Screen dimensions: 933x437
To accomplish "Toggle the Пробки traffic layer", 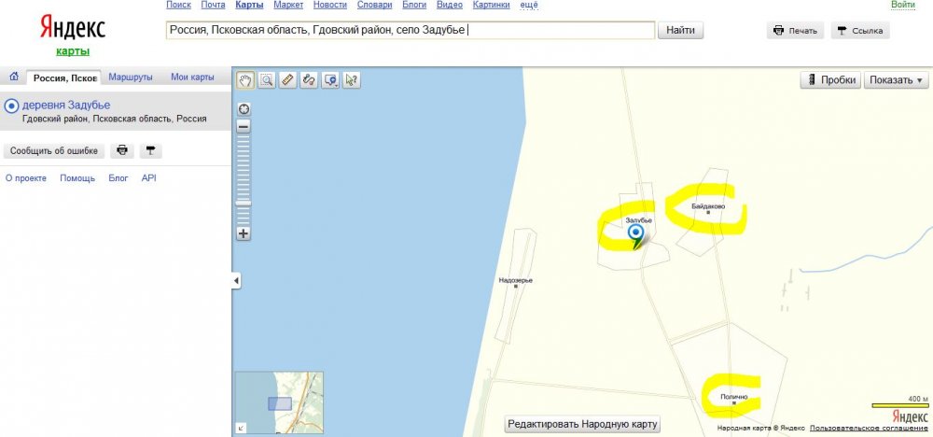I will click(830, 79).
